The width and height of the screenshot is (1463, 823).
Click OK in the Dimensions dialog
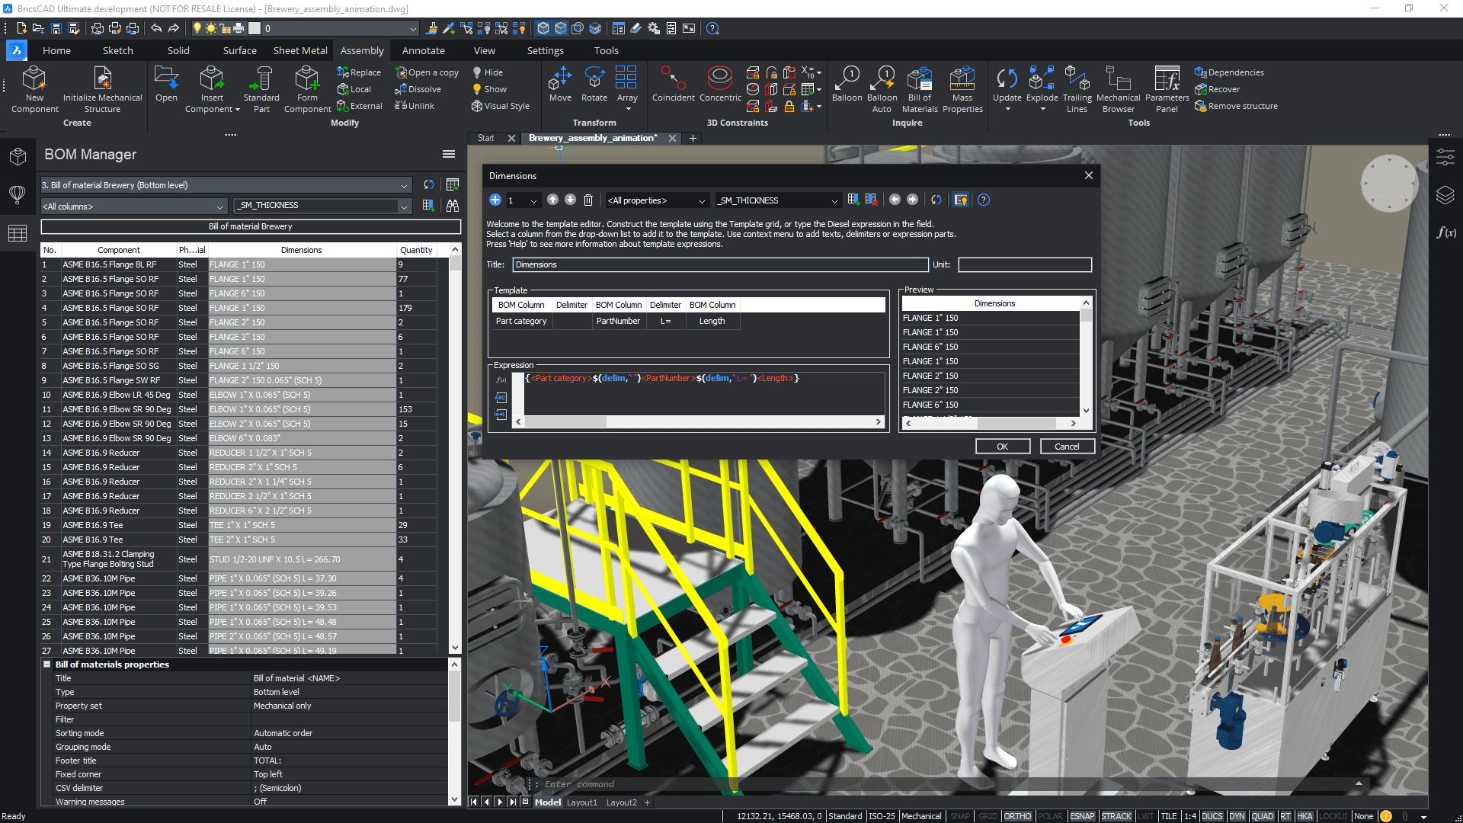(1002, 447)
